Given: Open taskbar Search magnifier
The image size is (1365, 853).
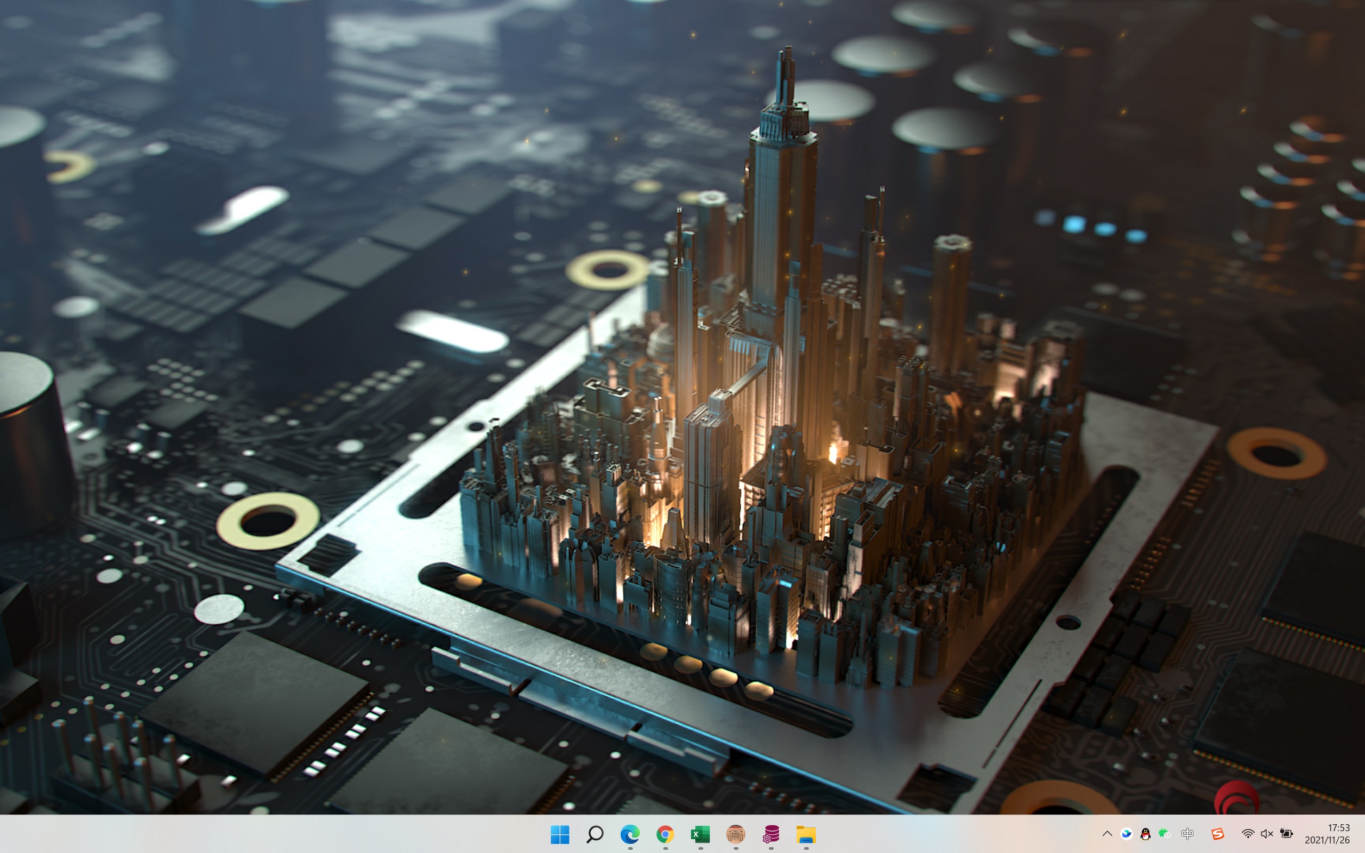Looking at the screenshot, I should [x=595, y=834].
